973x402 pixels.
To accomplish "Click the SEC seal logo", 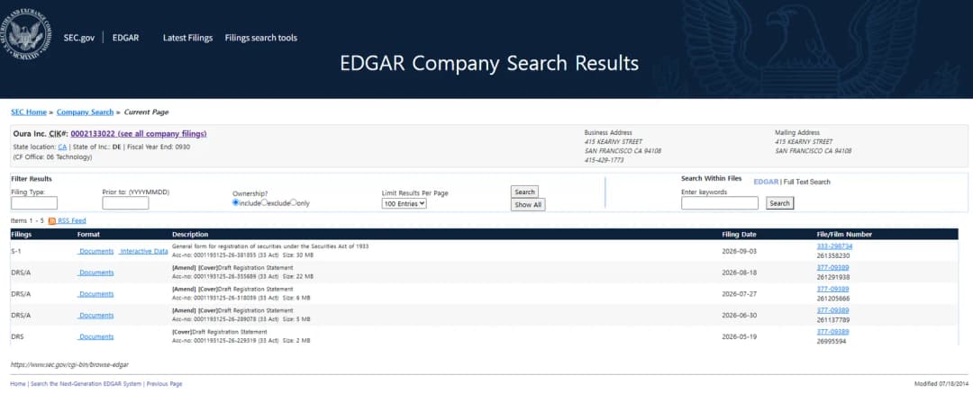I will [25, 34].
